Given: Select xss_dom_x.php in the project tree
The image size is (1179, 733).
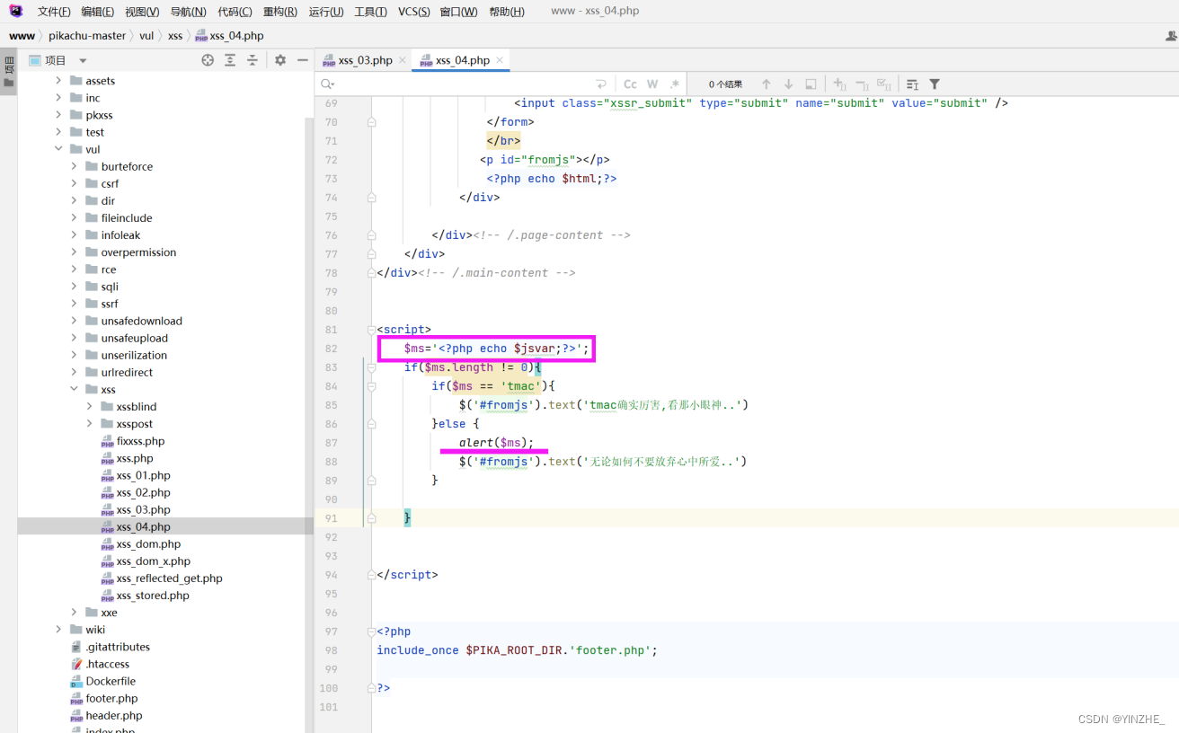Looking at the screenshot, I should pyautogui.click(x=153, y=561).
